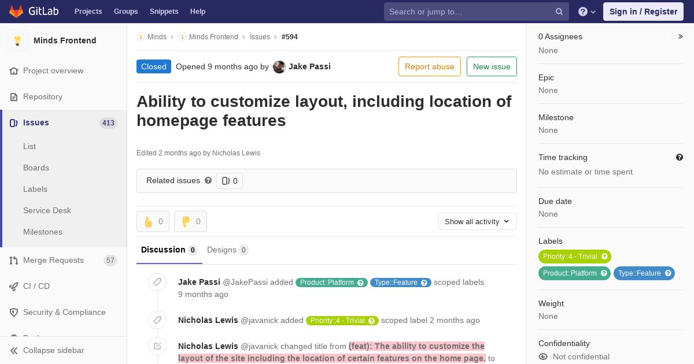Viewport: 694px width, 364px height.
Task: Give a thumbs up reaction
Action: point(153,221)
